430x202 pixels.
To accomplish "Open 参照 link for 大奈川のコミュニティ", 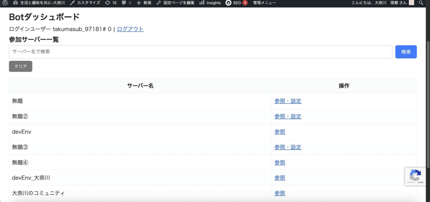I will coord(280,193).
